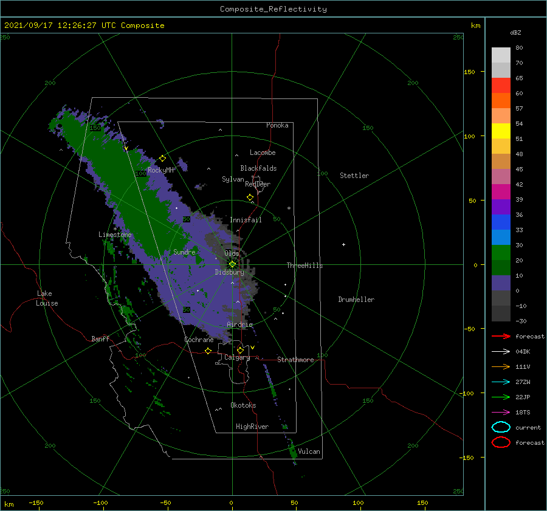Image resolution: width=547 pixels, height=511 pixels.
Task: Click the yellow radar site marker at center
Action: pyautogui.click(x=232, y=264)
